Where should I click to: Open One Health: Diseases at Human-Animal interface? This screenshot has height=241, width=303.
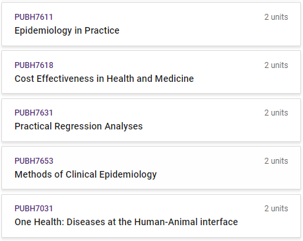126,222
